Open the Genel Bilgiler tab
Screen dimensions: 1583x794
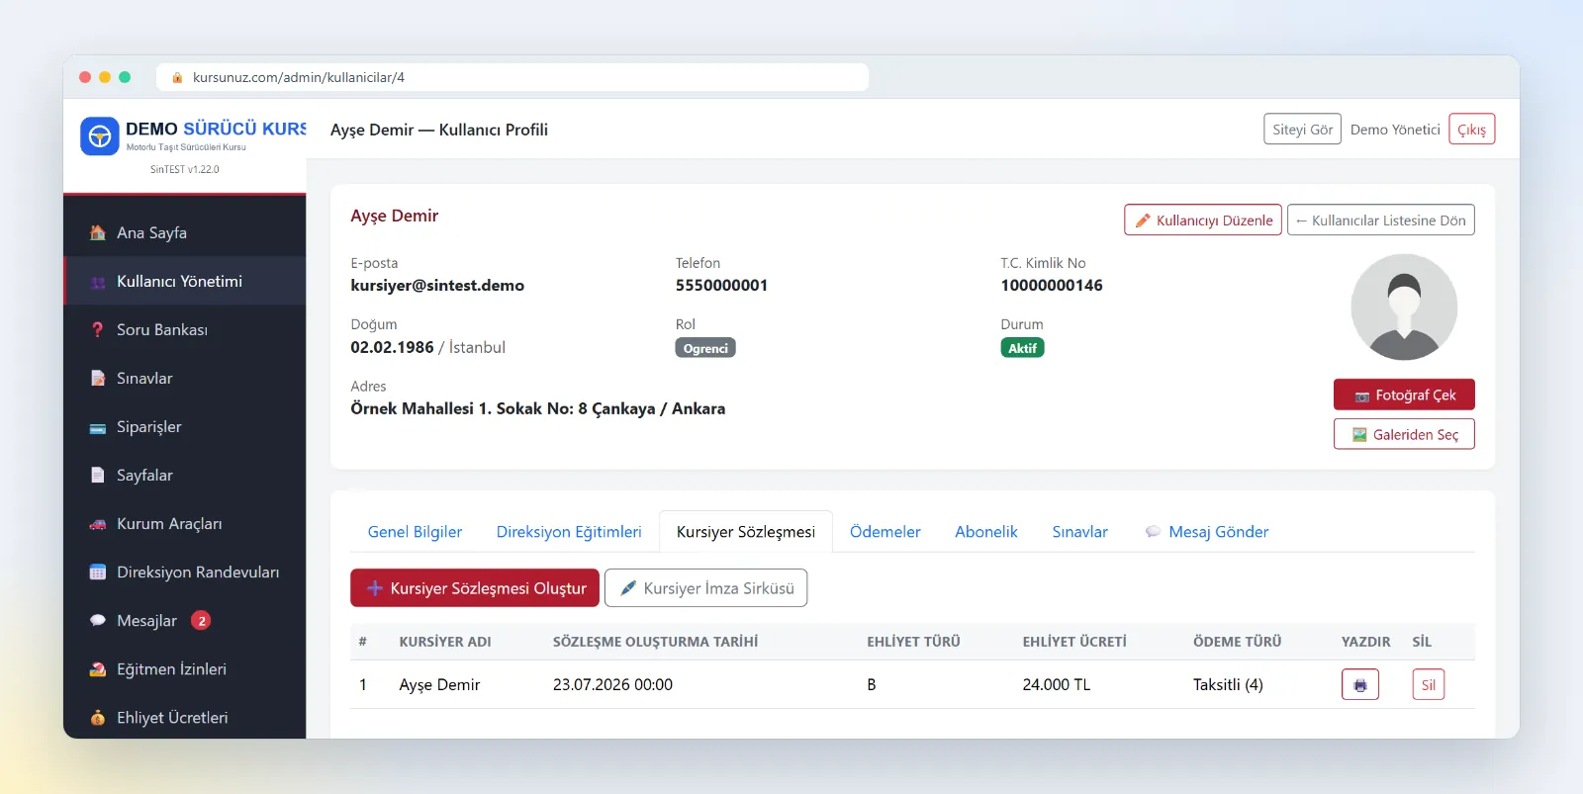[415, 532]
